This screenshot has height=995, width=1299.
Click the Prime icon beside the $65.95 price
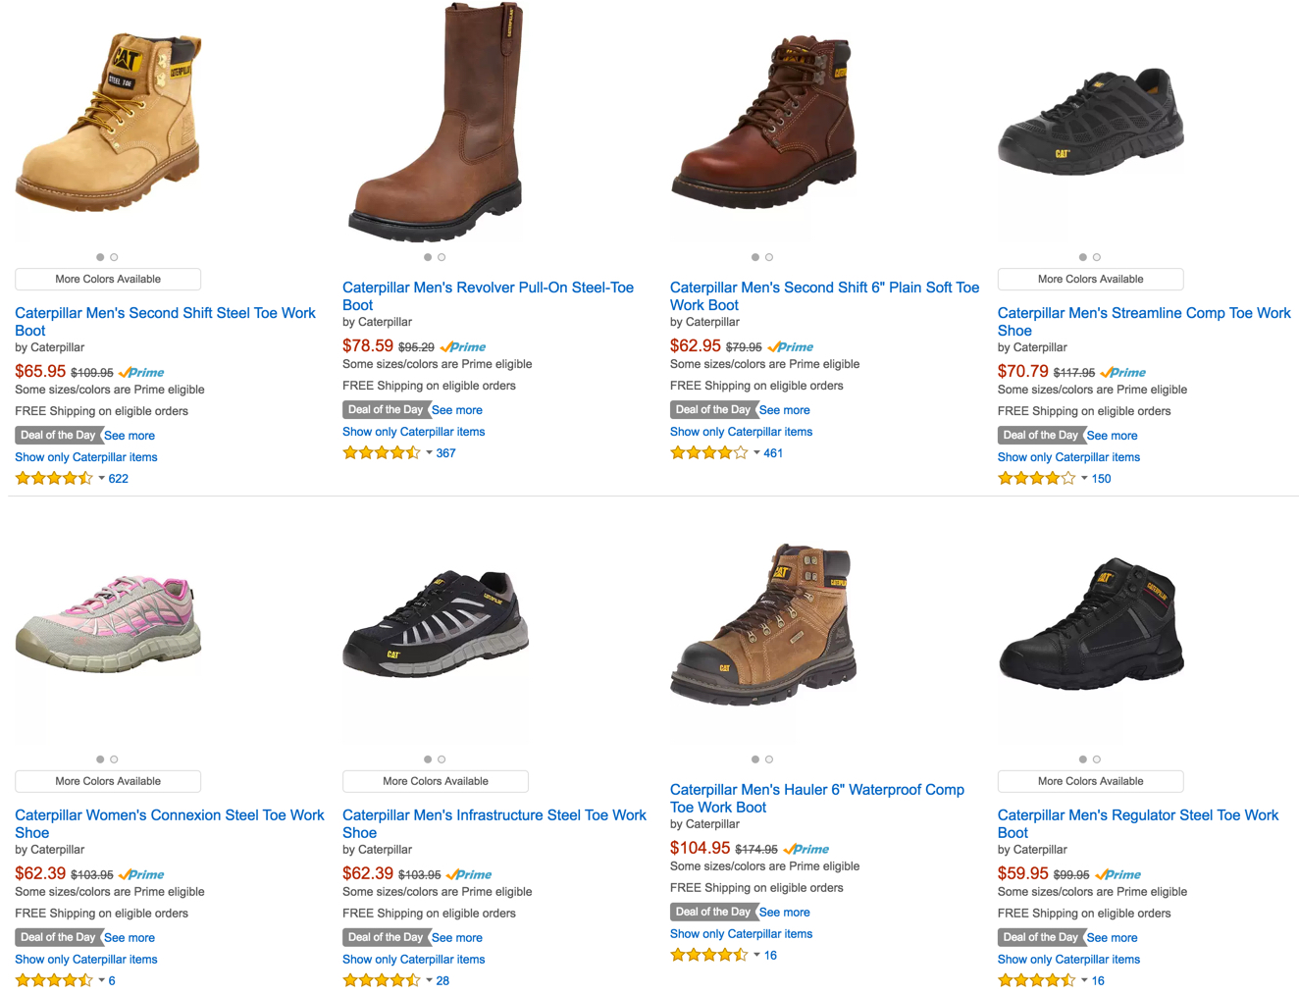pos(140,372)
